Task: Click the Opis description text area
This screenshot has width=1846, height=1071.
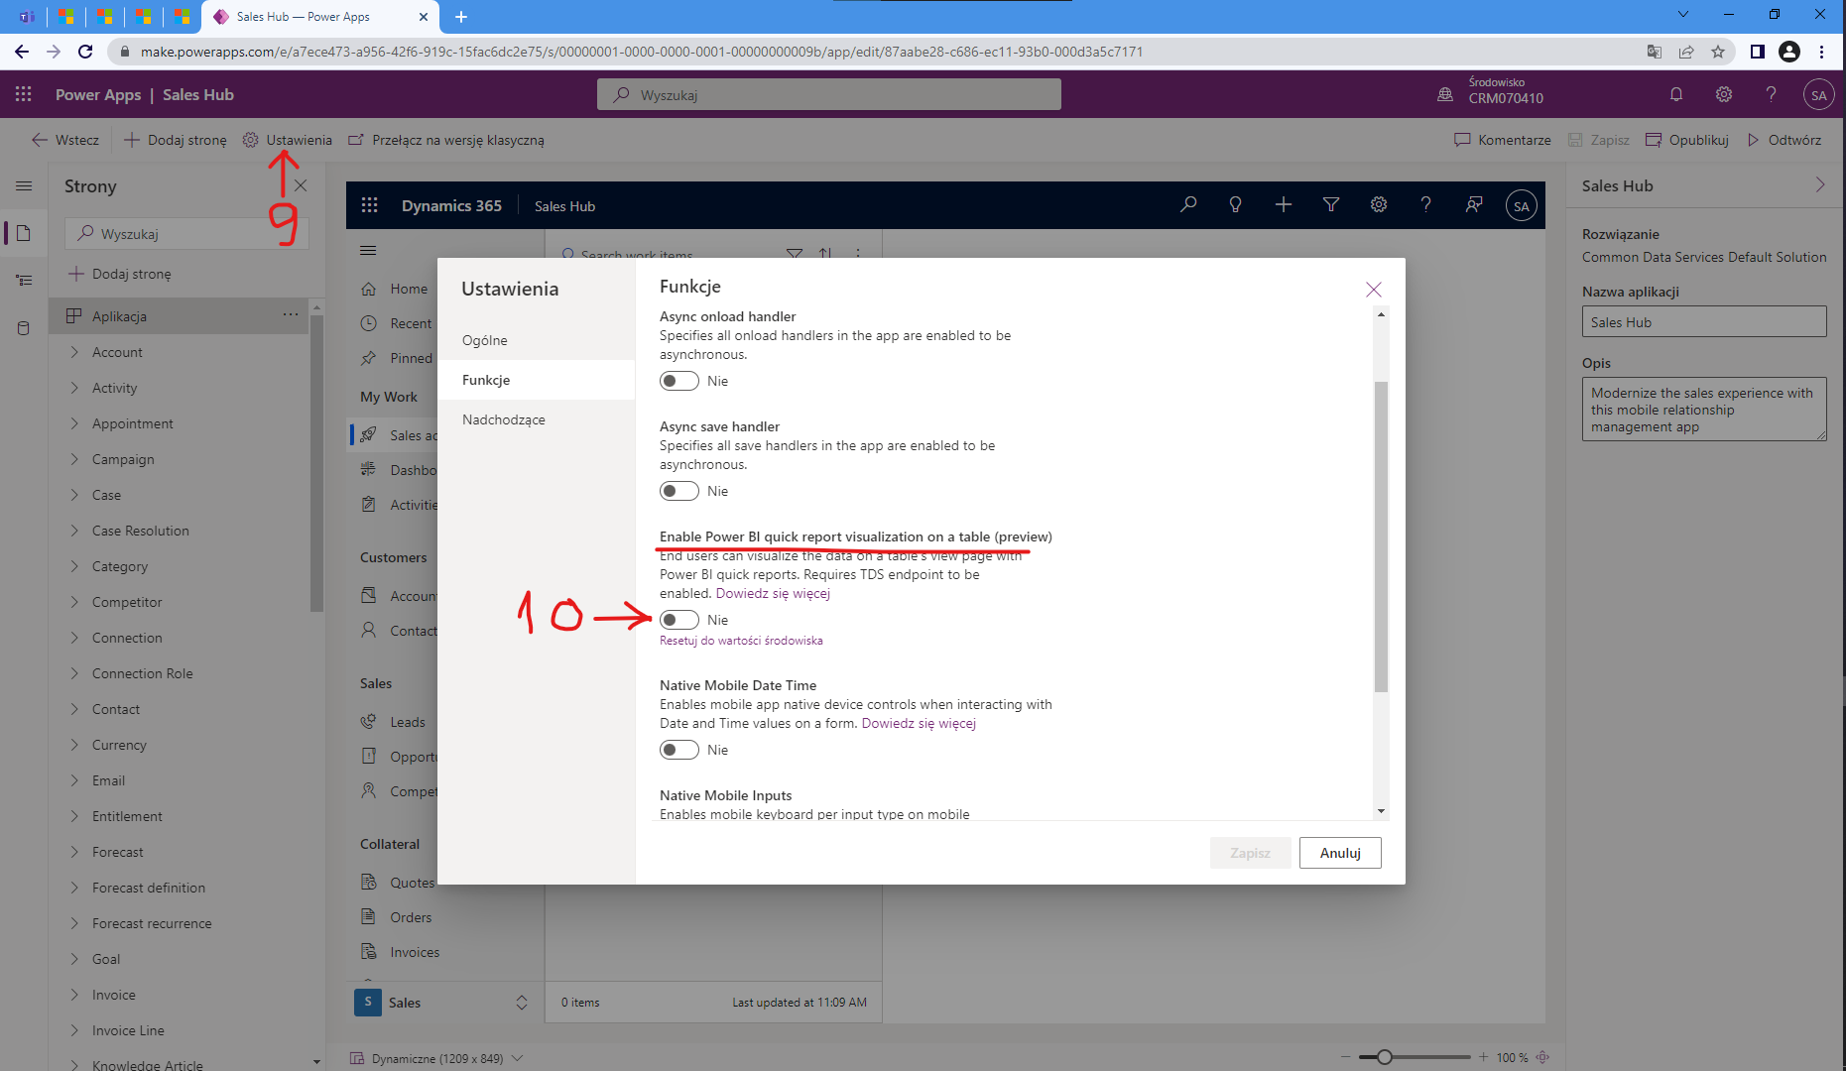Action: 1704,409
